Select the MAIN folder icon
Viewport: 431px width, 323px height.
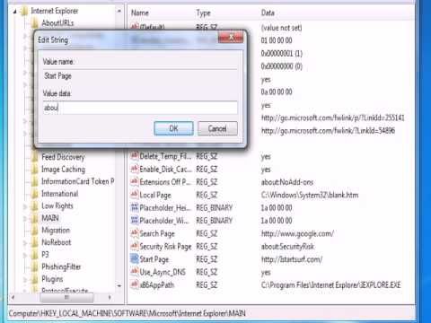35,218
